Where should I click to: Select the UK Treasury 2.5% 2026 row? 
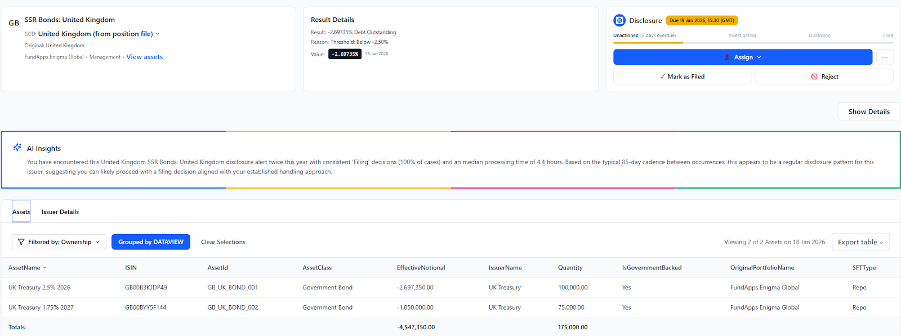tap(39, 288)
